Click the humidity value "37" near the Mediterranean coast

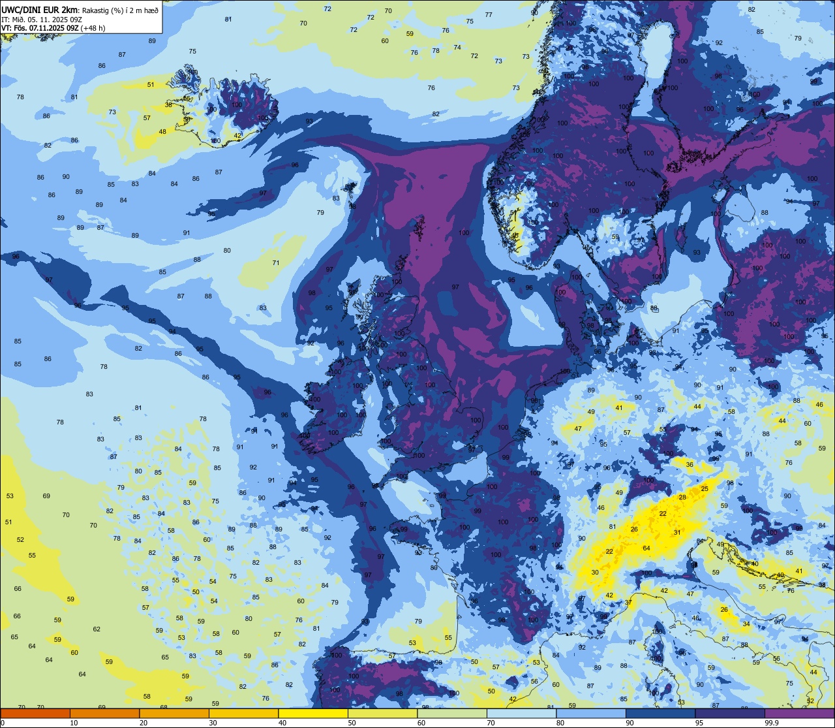628,603
